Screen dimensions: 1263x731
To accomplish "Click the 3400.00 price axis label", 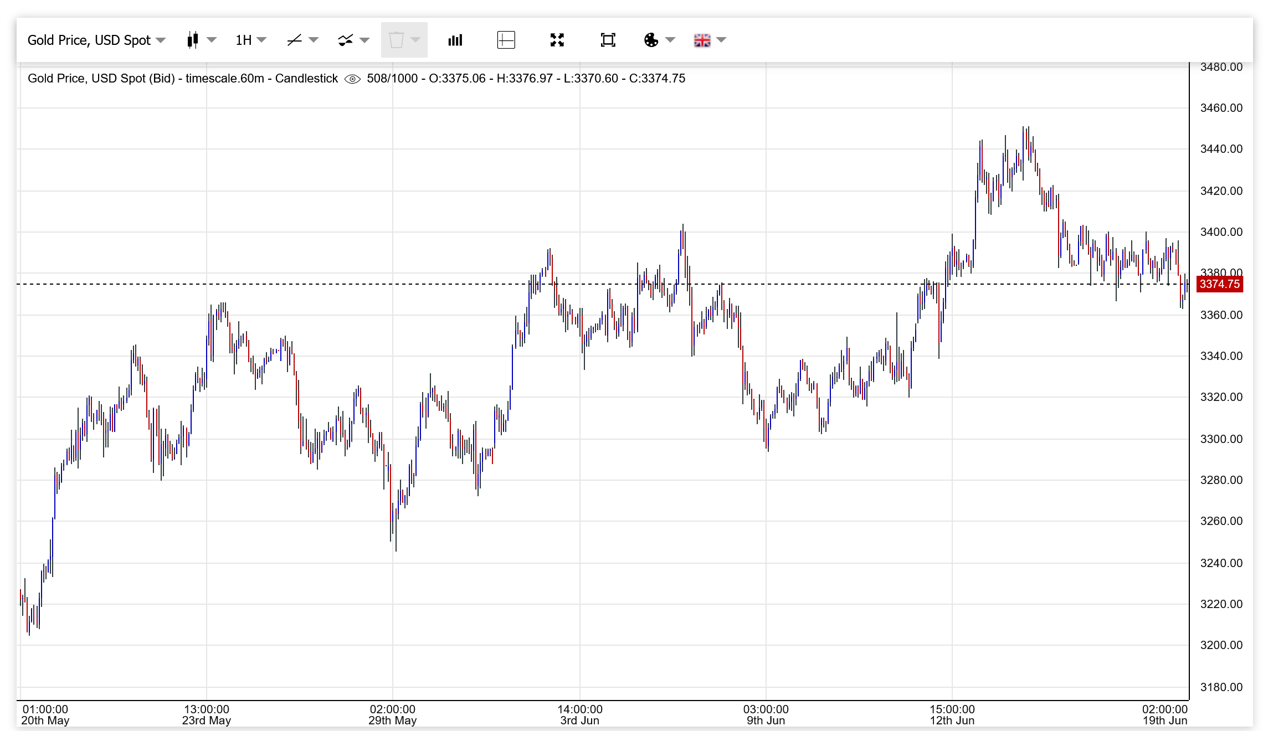I will pyautogui.click(x=1221, y=232).
